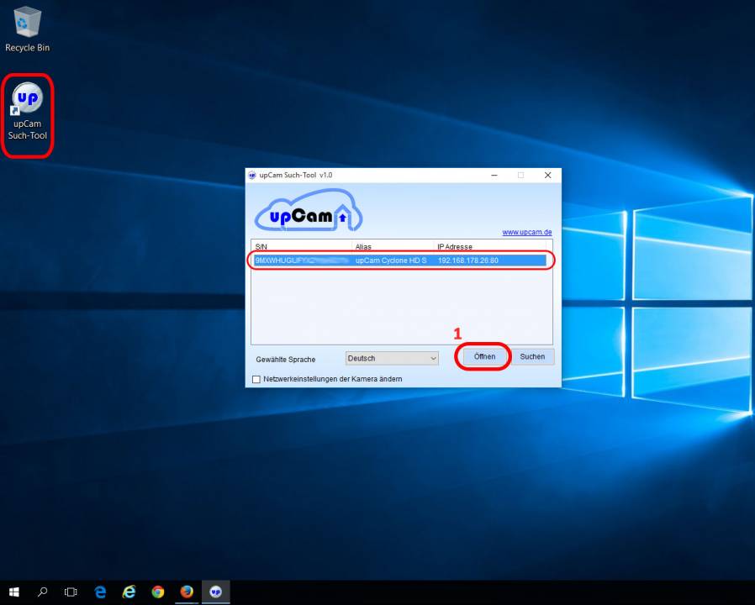Enable Netzwerkeinstellungen der Kamera ändern checkbox

point(256,379)
